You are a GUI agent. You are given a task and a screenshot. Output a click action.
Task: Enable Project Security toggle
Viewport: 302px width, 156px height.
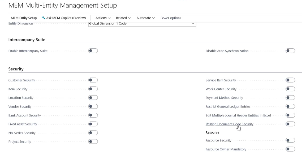tap(93, 141)
